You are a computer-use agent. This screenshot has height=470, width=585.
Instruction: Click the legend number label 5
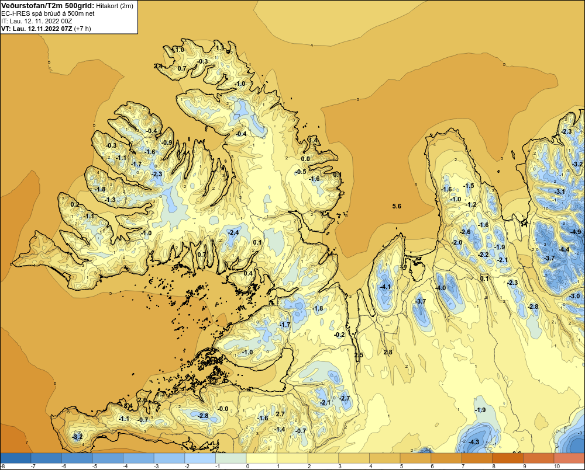401,466
